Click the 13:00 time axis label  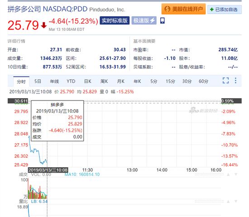coord(132,170)
